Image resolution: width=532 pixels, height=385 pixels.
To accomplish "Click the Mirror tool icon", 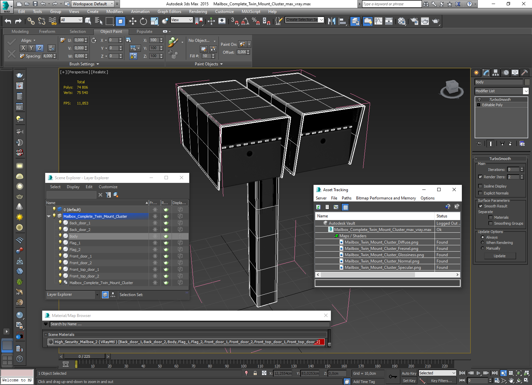I will click(332, 21).
